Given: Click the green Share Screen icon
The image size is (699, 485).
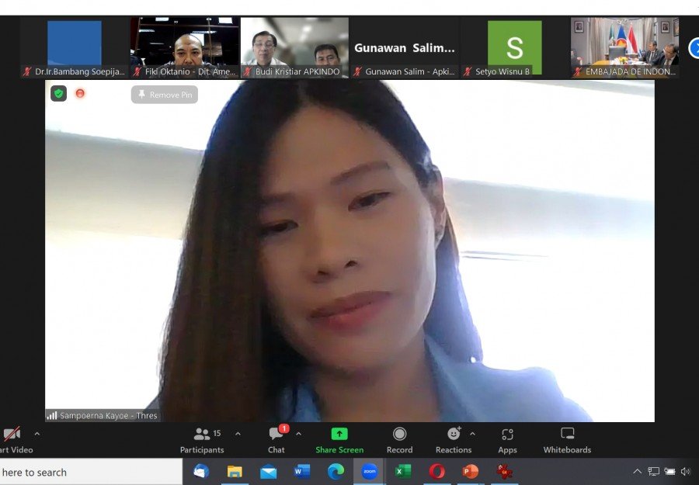Looking at the screenshot, I should pyautogui.click(x=339, y=435).
